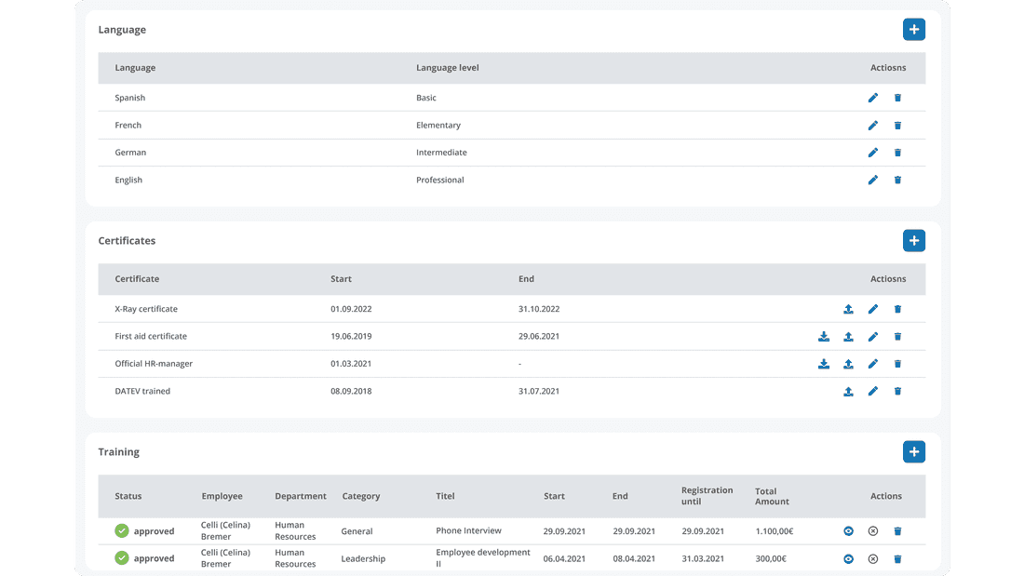Screen dimensions: 1024x576
Task: Delete the English language entry
Action: (897, 180)
